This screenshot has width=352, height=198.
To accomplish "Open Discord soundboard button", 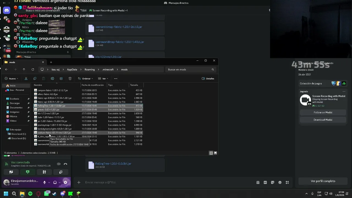I will point(61,172).
